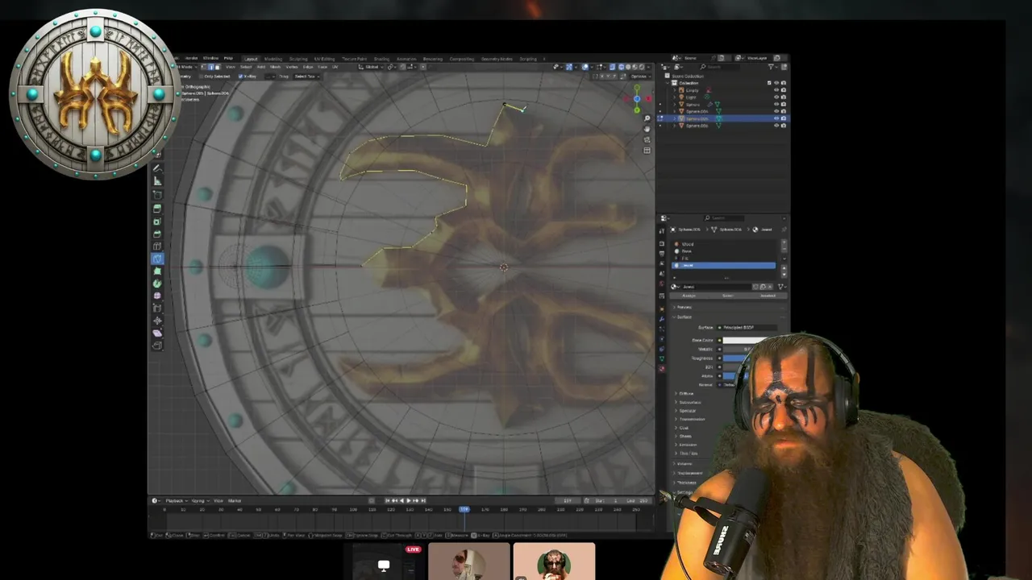This screenshot has width=1032, height=580.
Task: Click the outliner search field
Action: pos(720,67)
